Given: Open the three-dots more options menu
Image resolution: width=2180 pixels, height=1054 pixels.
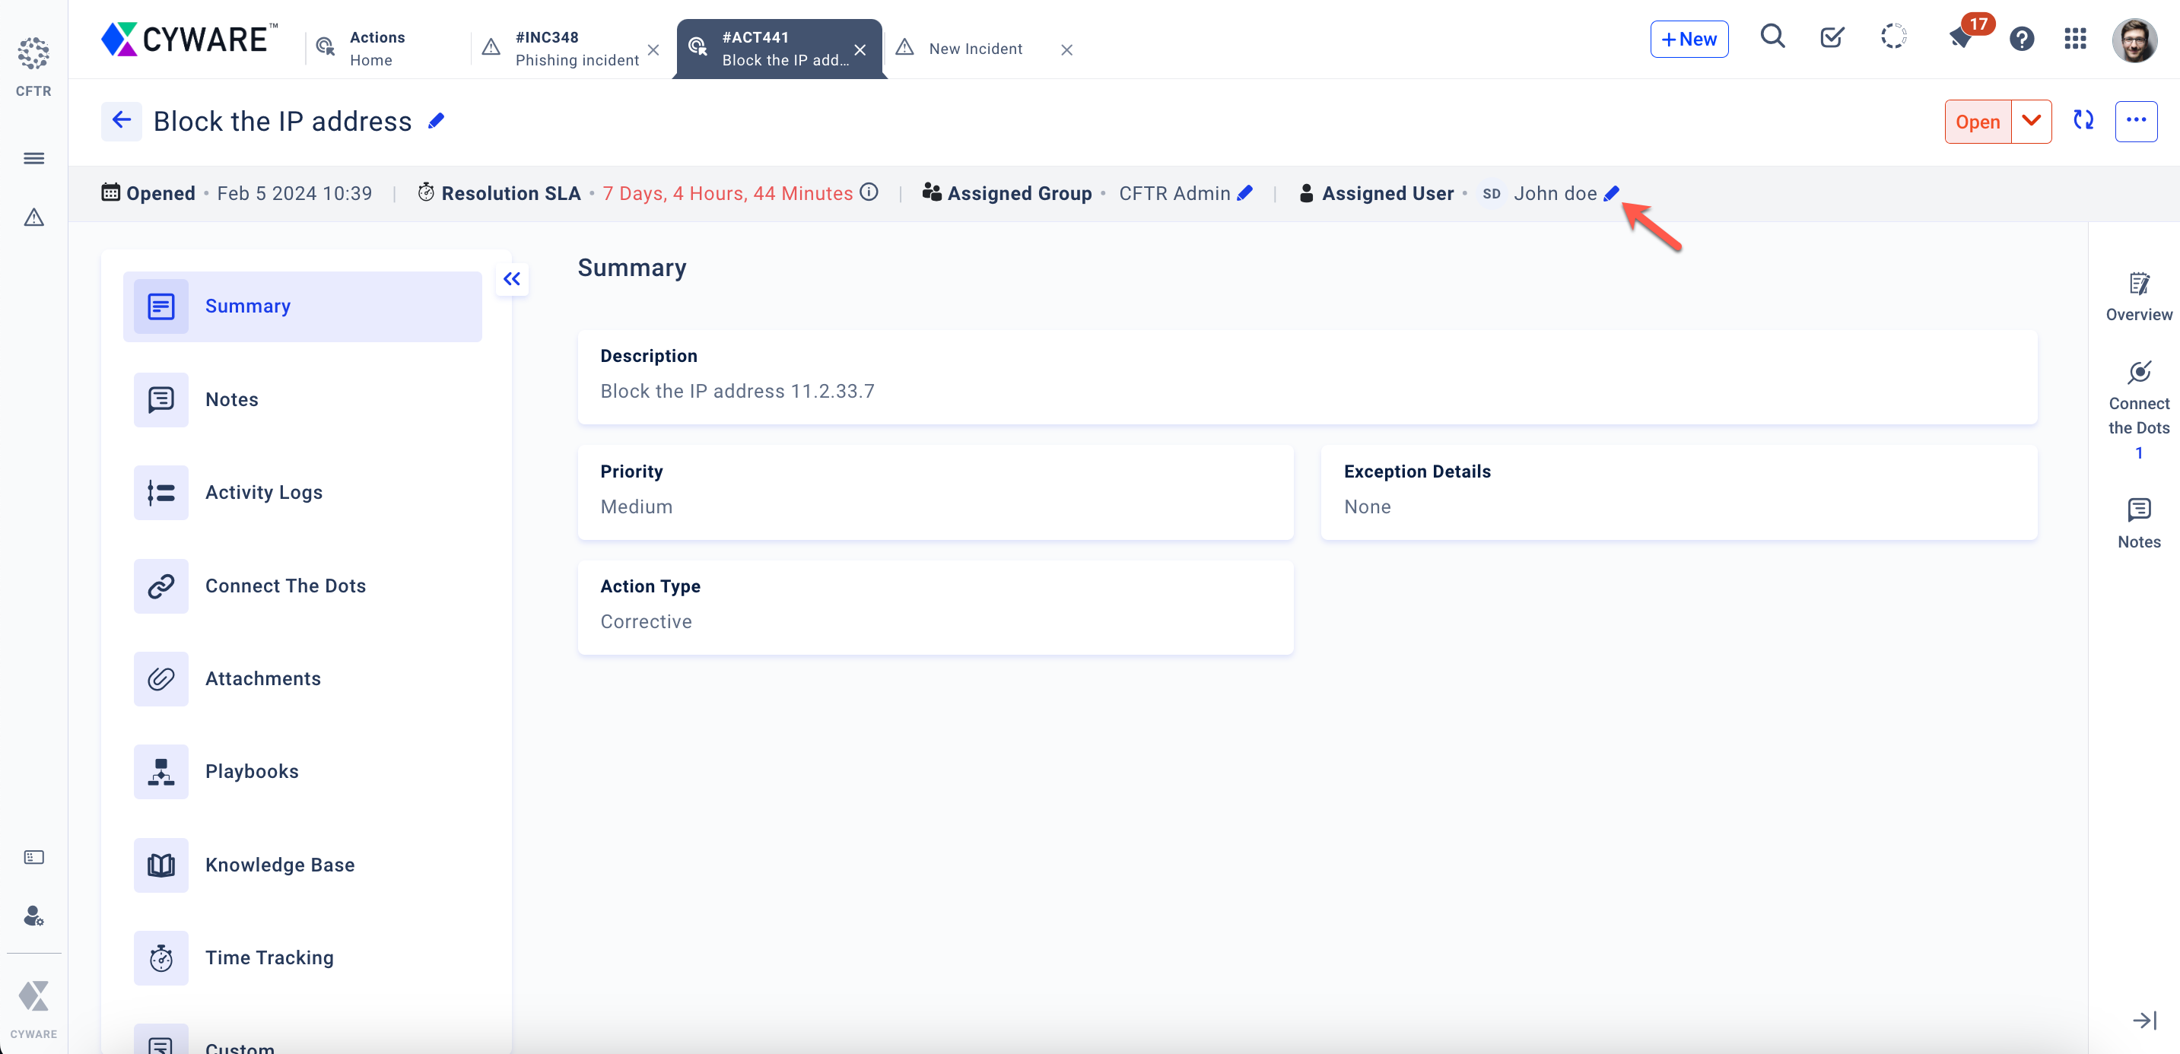Looking at the screenshot, I should [x=2136, y=121].
